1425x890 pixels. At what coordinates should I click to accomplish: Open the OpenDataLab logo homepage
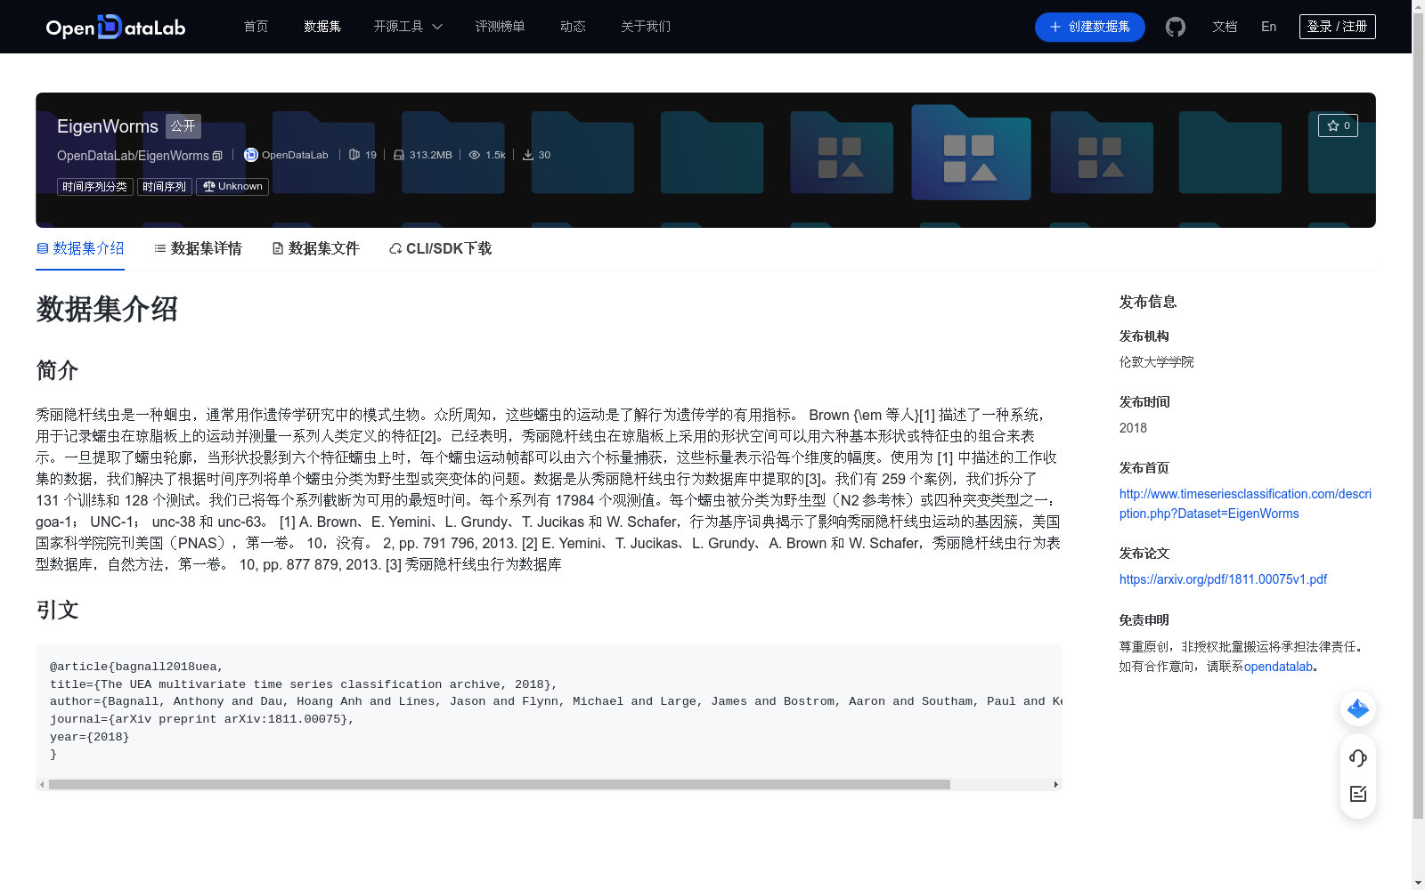116,27
